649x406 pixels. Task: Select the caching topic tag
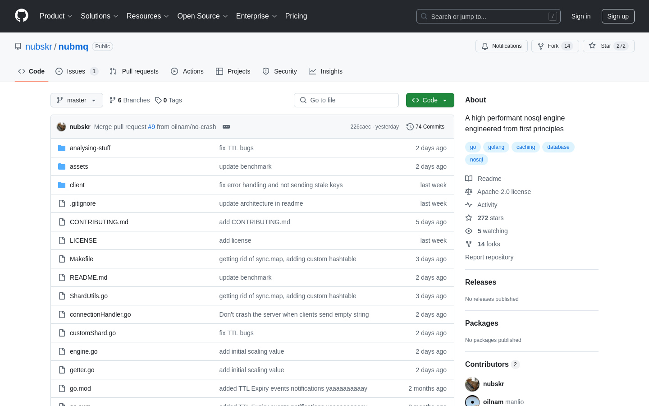526,147
